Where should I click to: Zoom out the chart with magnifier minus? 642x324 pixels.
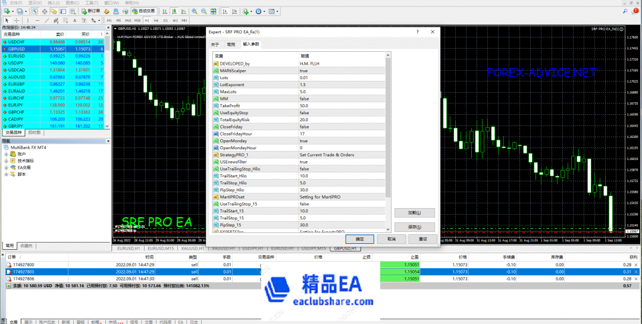tap(204, 11)
